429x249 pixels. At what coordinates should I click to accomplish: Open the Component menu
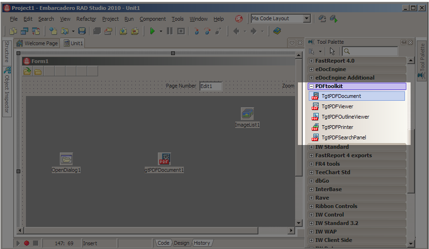[x=153, y=19]
